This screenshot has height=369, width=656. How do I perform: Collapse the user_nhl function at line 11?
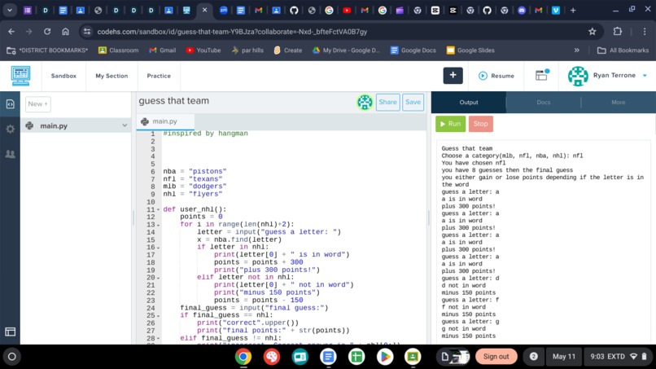click(158, 209)
